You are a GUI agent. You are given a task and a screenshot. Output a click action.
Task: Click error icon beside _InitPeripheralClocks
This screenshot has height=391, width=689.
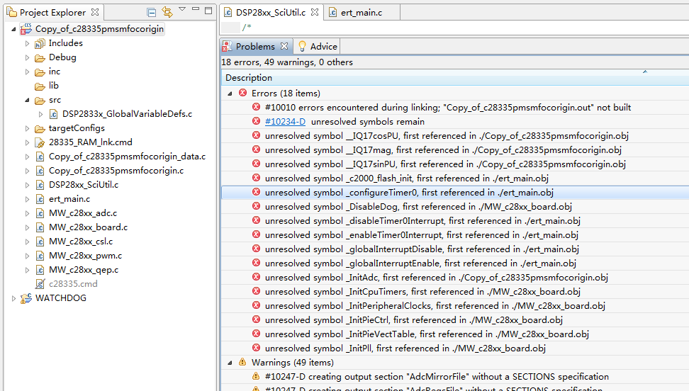tap(256, 305)
